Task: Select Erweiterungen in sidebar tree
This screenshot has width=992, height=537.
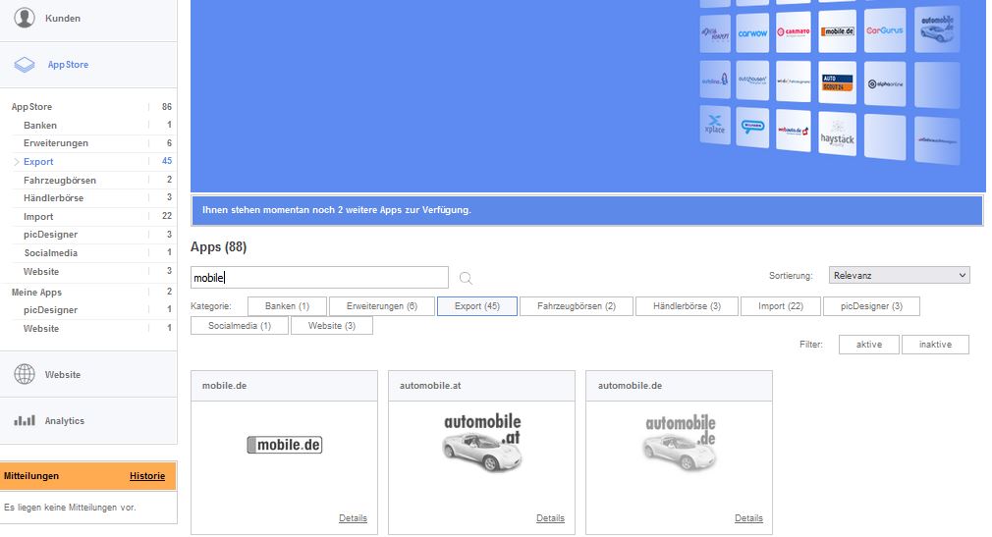Action: click(x=56, y=143)
